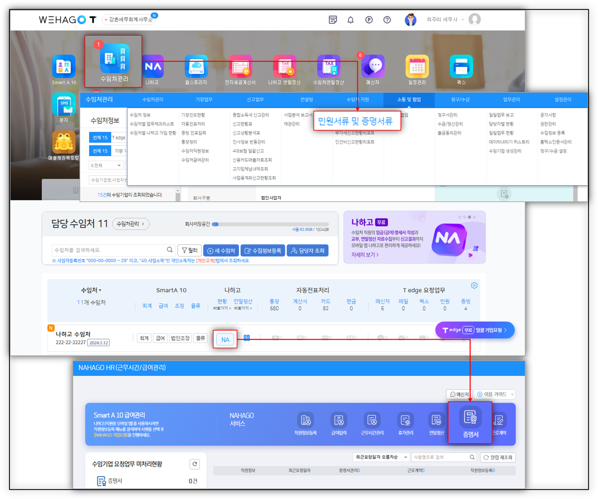
Task: Click the 수임처관리 pill next to 담당 수임처
Action: click(x=131, y=224)
